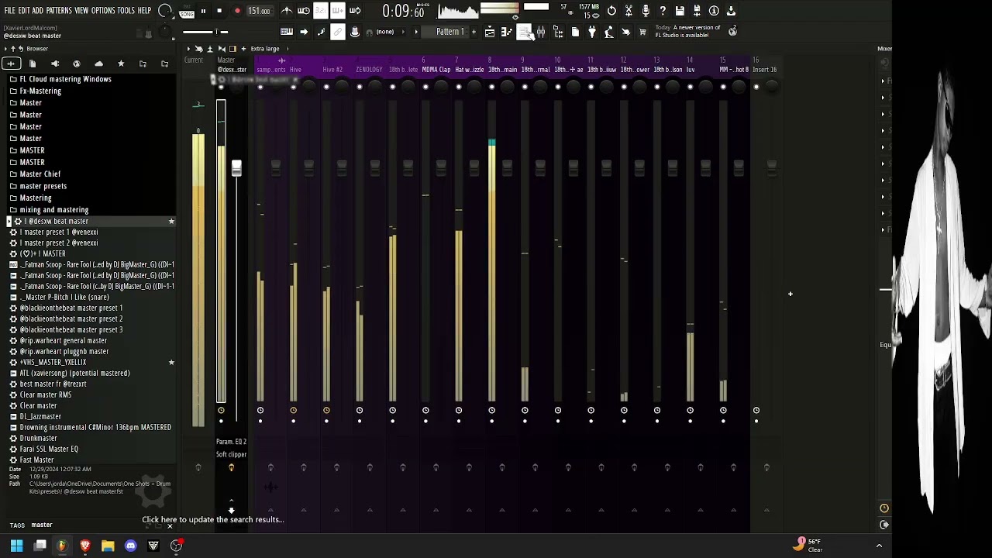Open the Playlist view
This screenshot has height=558, width=992.
[490, 32]
